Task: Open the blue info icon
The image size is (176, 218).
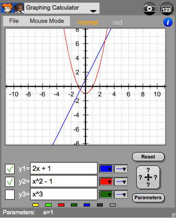Action: [x=168, y=22]
